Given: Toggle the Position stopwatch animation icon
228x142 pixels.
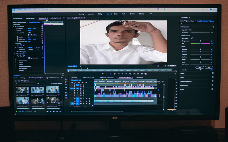Looking at the screenshot, I should click(x=17, y=29).
